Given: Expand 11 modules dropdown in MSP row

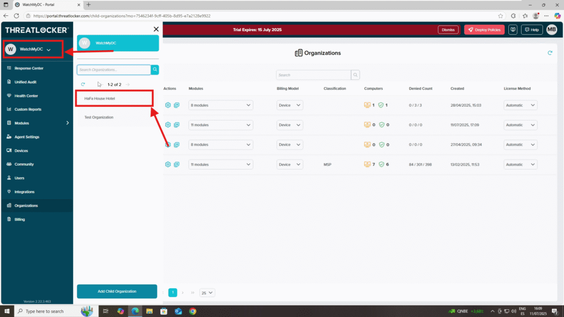Looking at the screenshot, I should click(x=220, y=165).
